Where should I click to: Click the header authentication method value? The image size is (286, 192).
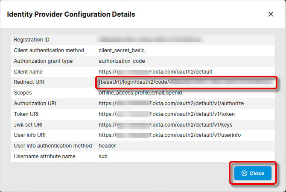coord(107,146)
